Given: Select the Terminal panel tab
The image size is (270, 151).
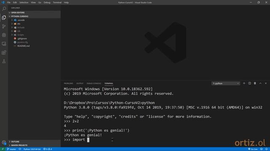Looking at the screenshot, I should pos(109,83).
